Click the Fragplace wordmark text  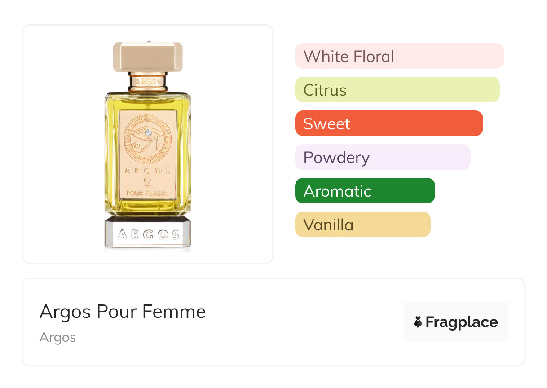462,322
